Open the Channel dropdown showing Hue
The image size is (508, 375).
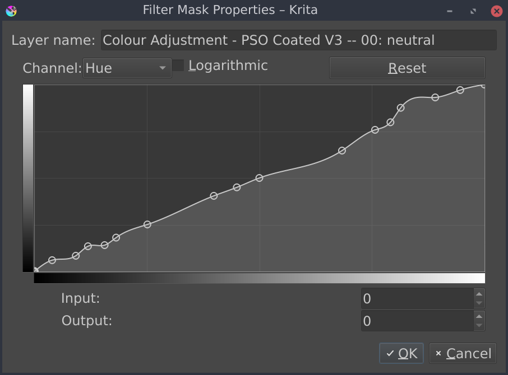[x=126, y=67]
